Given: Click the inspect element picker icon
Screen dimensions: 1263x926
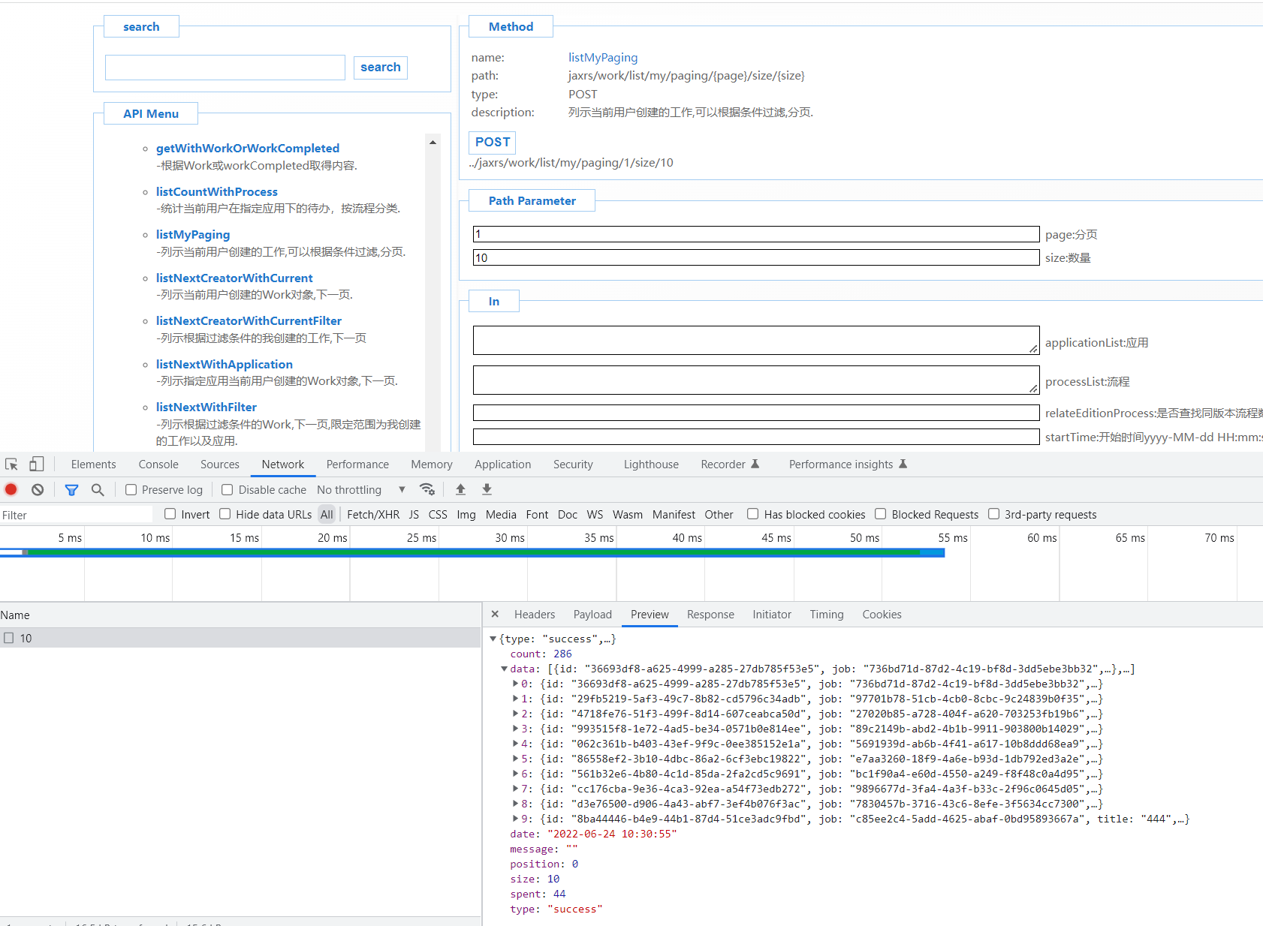Looking at the screenshot, I should click(11, 465).
